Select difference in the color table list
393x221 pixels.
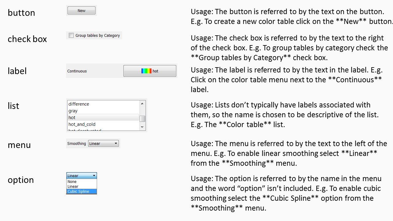point(103,104)
